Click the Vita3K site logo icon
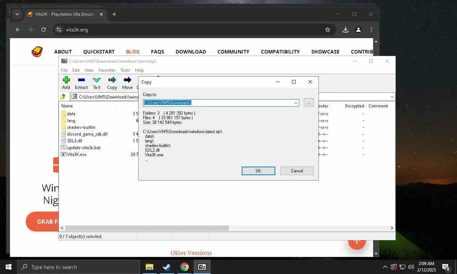This screenshot has height=274, width=457. click(x=37, y=52)
